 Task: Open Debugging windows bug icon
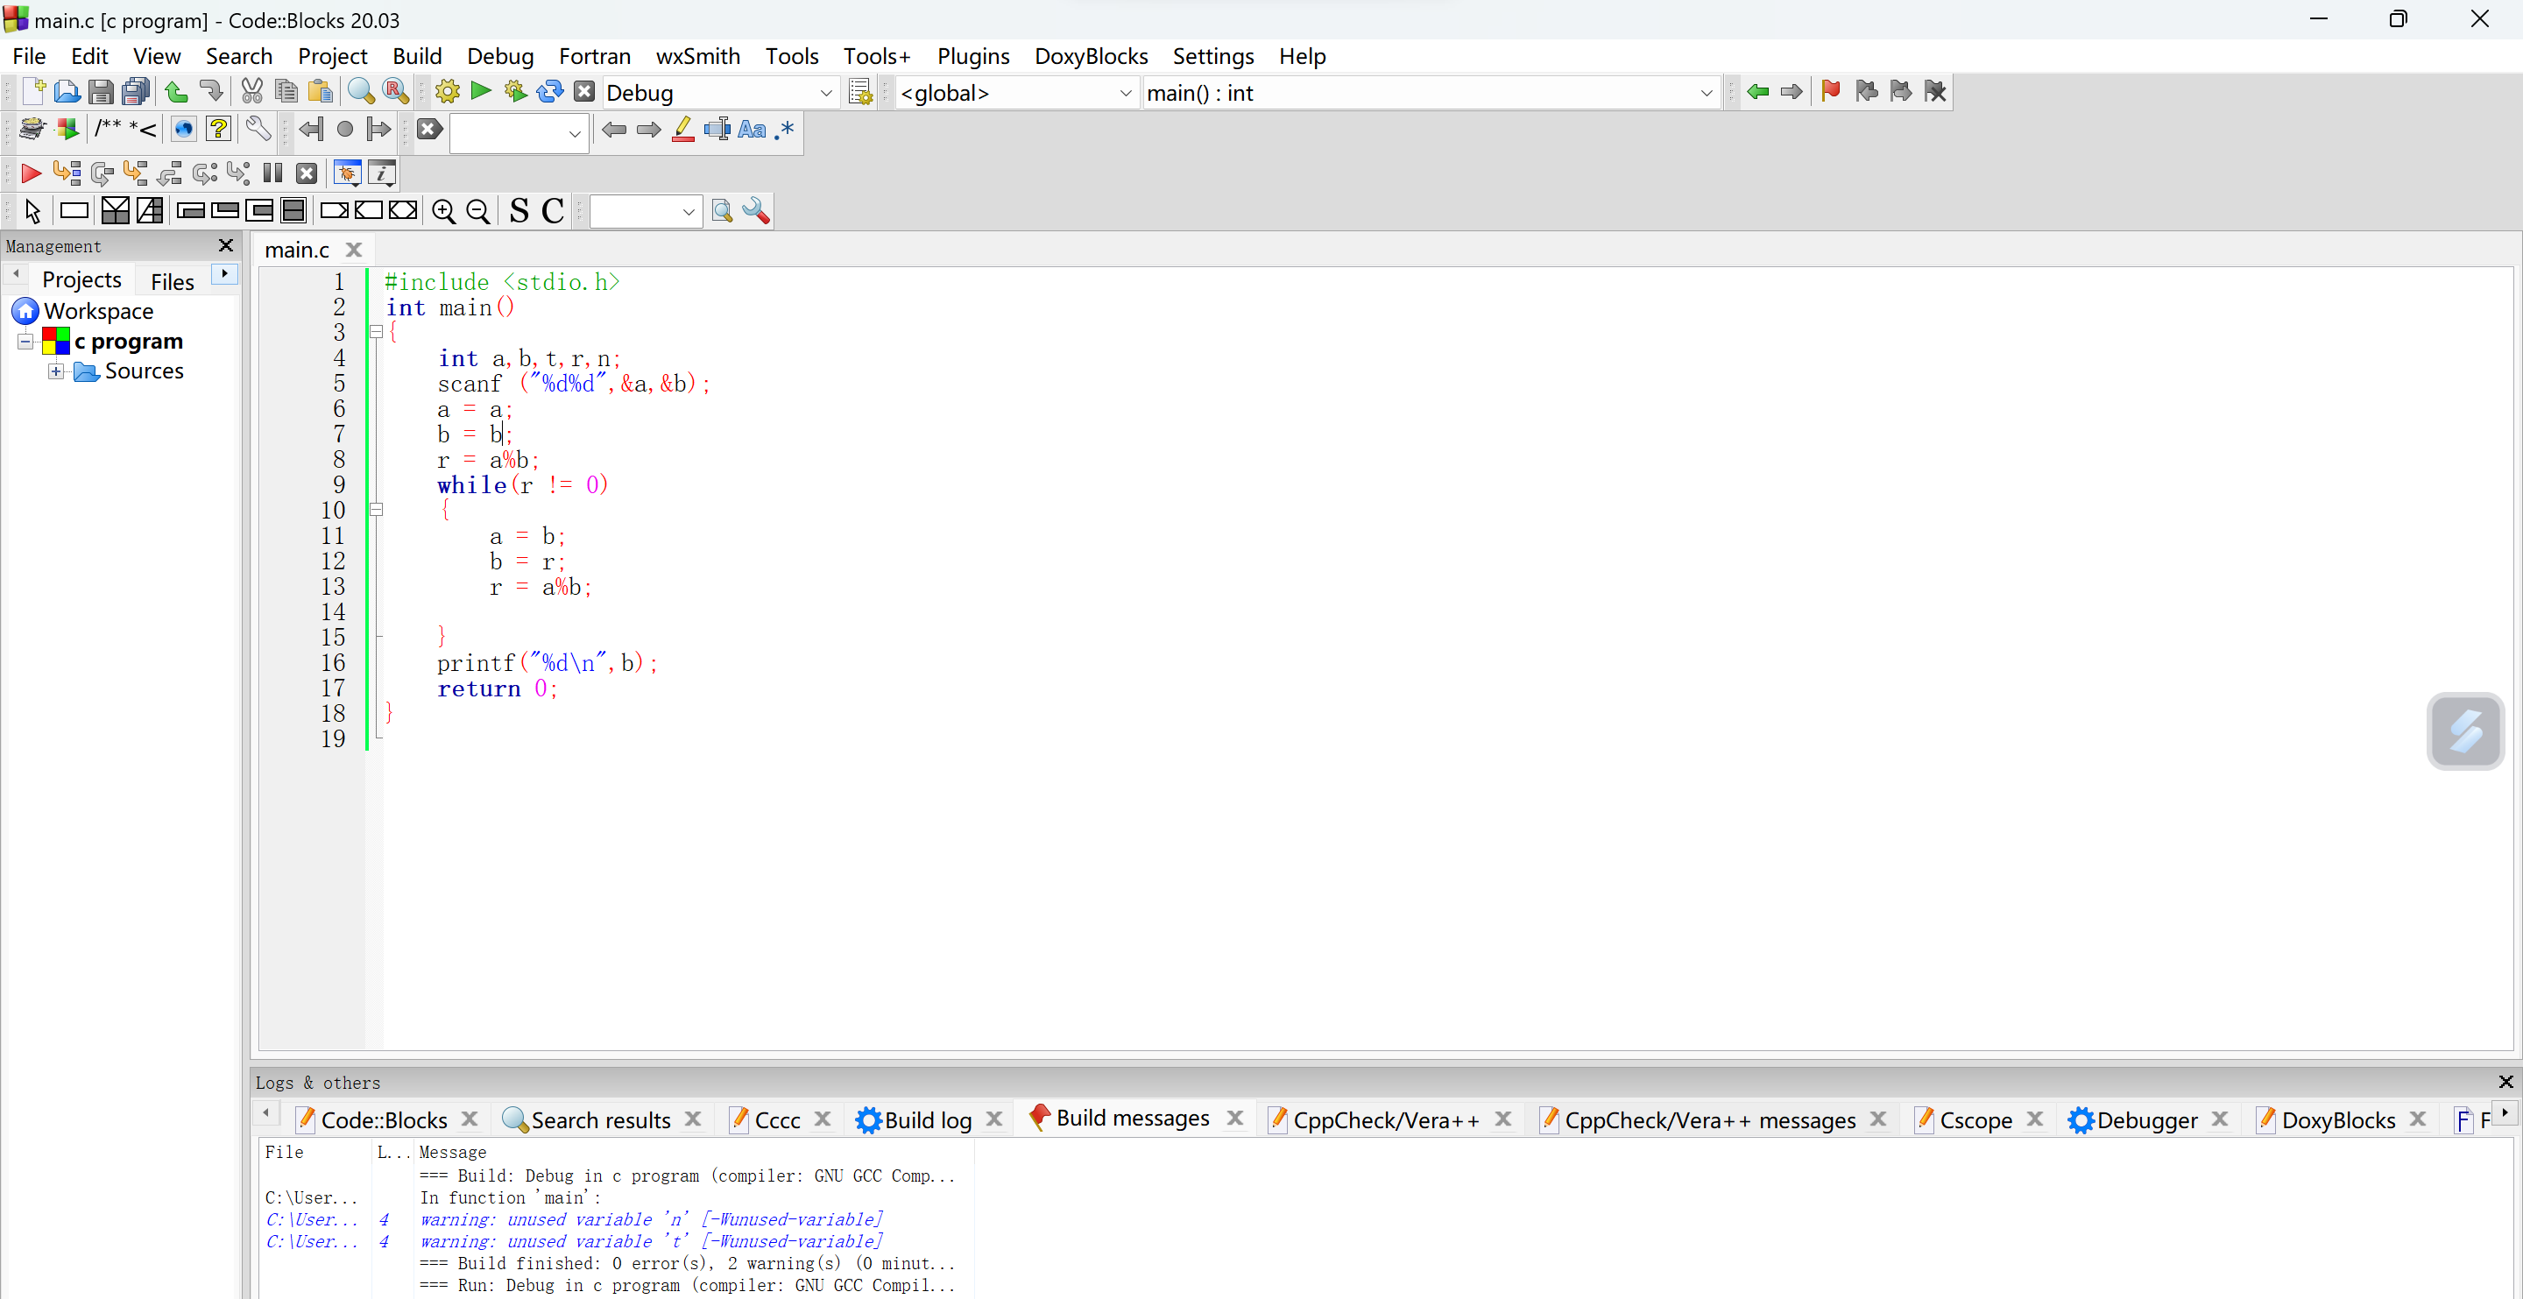coord(348,173)
